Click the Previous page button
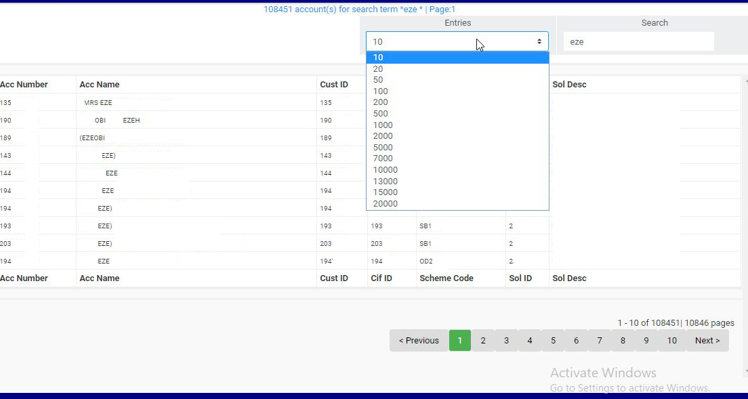748x399 pixels. point(419,341)
